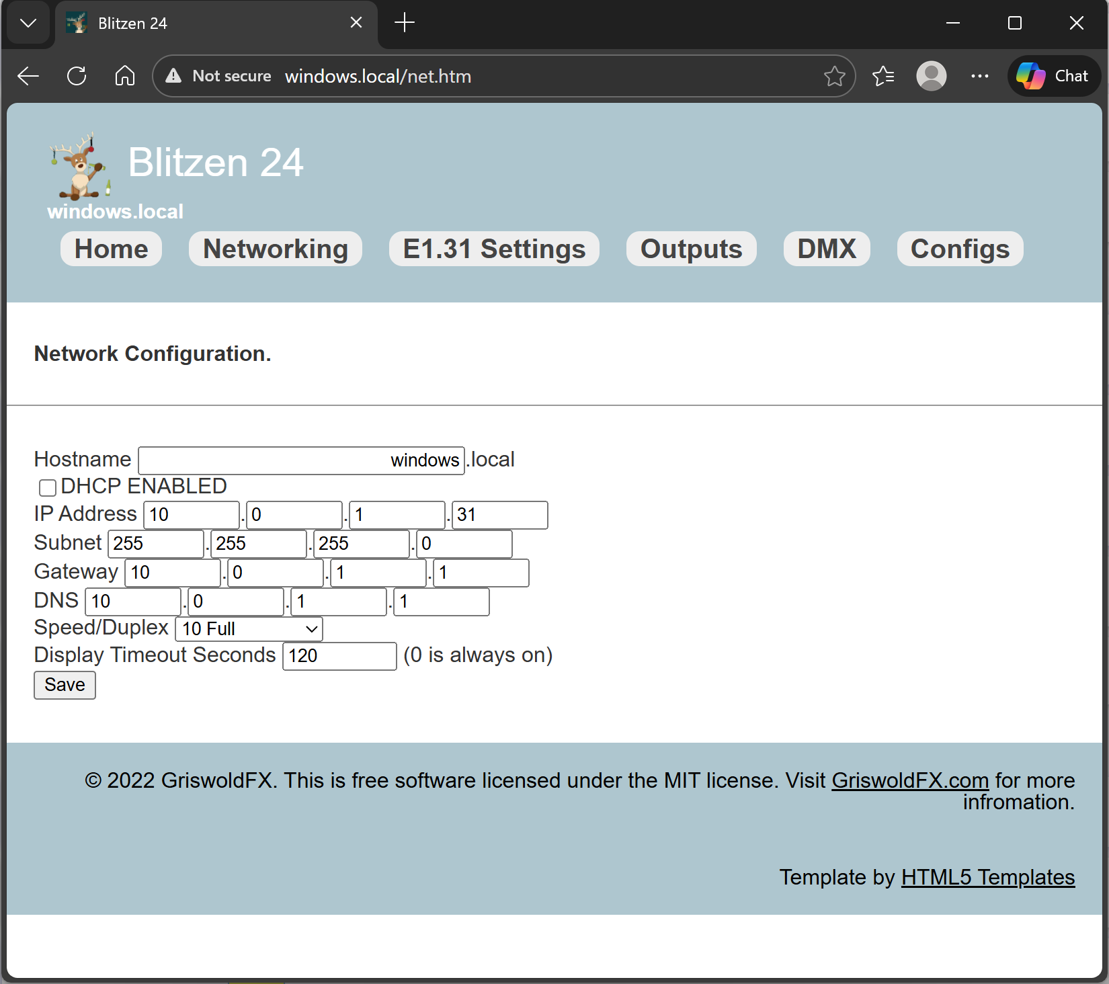The width and height of the screenshot is (1109, 984).
Task: Click the Blitzen reindeer logo
Action: click(x=79, y=167)
